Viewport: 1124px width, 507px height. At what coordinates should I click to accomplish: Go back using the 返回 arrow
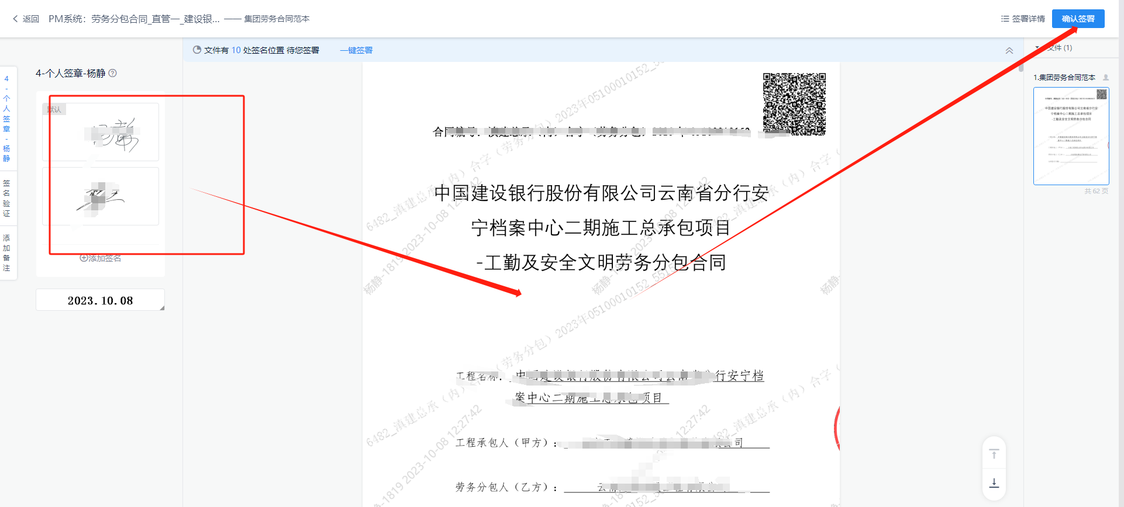[25, 19]
